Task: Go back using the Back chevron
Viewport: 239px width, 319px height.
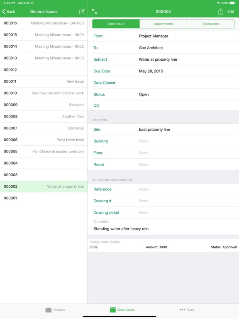Action: [x=9, y=12]
